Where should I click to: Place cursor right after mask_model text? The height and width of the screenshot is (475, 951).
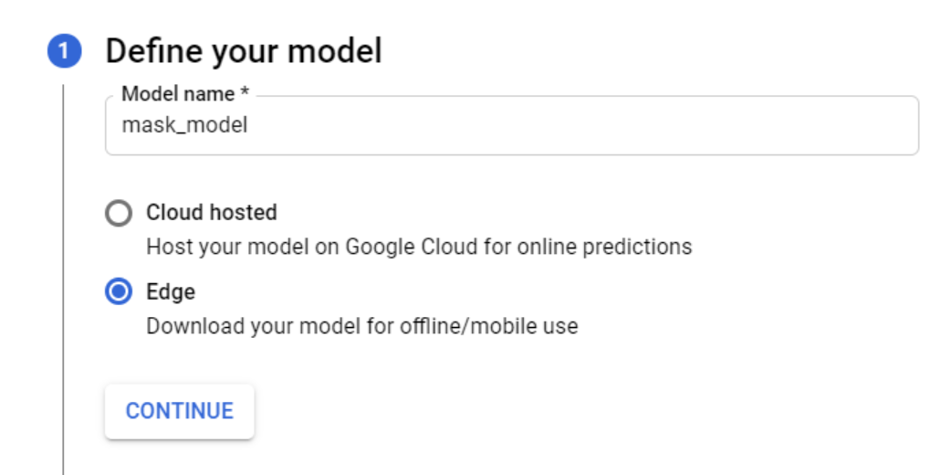tap(249, 126)
